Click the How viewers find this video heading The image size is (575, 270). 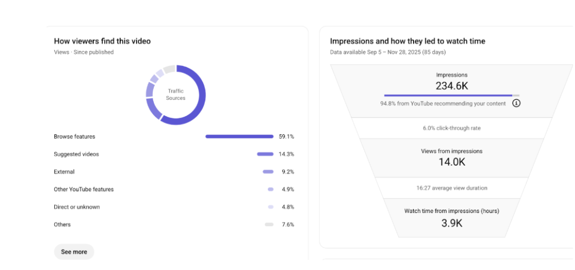click(102, 41)
